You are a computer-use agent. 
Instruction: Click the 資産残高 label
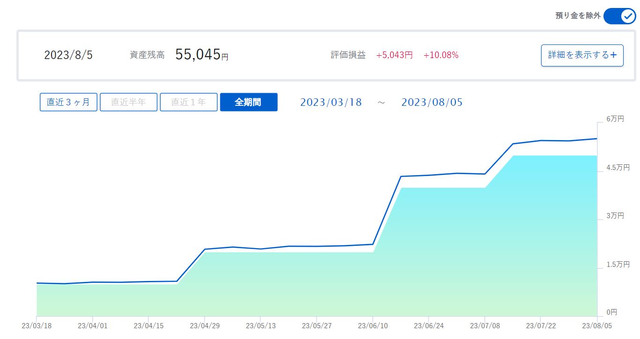(147, 55)
